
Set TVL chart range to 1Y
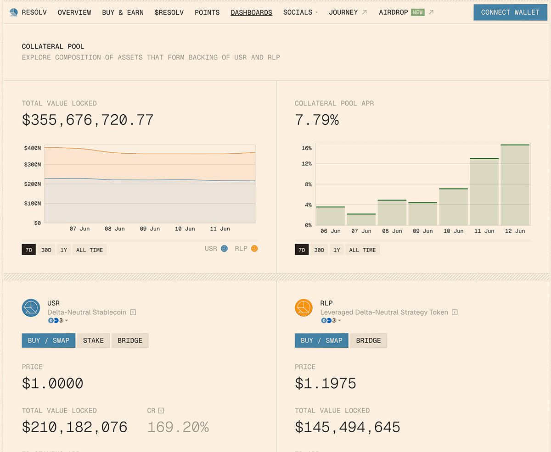click(x=64, y=250)
